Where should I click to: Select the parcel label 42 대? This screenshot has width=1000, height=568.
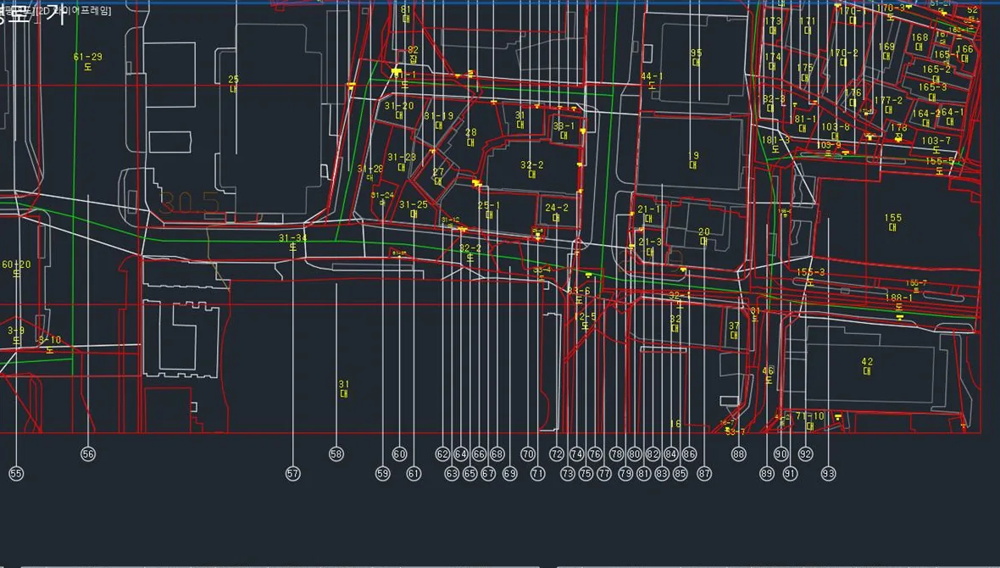click(867, 365)
